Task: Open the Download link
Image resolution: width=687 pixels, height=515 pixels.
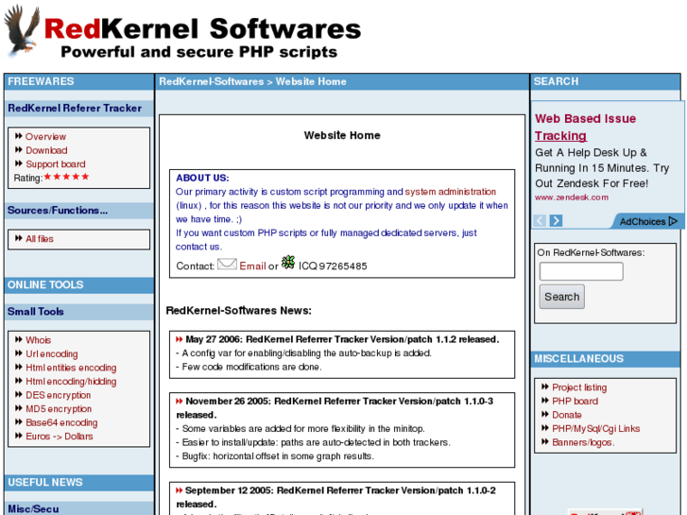Action: 46,150
